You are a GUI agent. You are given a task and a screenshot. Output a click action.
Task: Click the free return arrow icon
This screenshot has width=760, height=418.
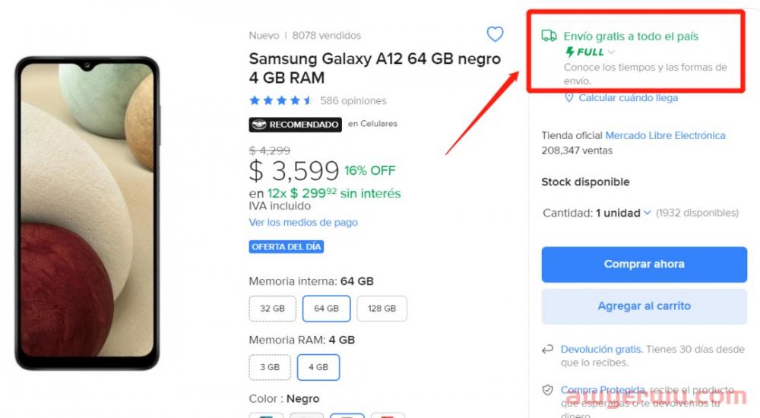click(x=547, y=350)
